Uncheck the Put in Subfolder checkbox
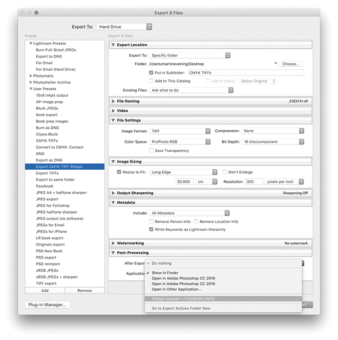Screen dimensions: 338x340 151,73
